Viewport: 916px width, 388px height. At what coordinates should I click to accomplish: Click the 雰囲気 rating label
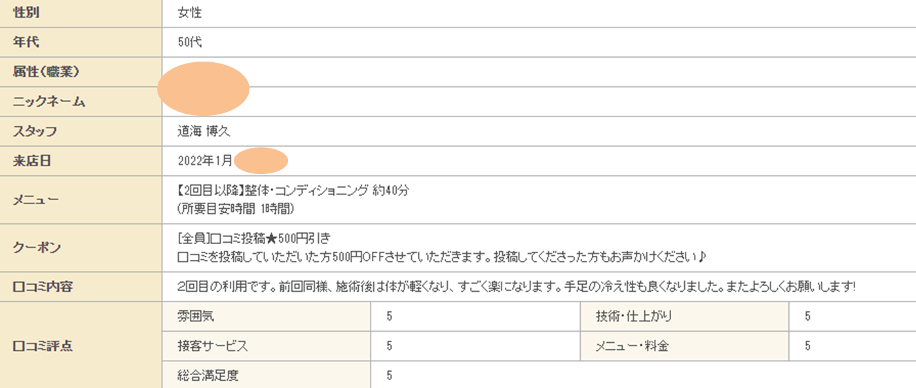[x=195, y=317]
